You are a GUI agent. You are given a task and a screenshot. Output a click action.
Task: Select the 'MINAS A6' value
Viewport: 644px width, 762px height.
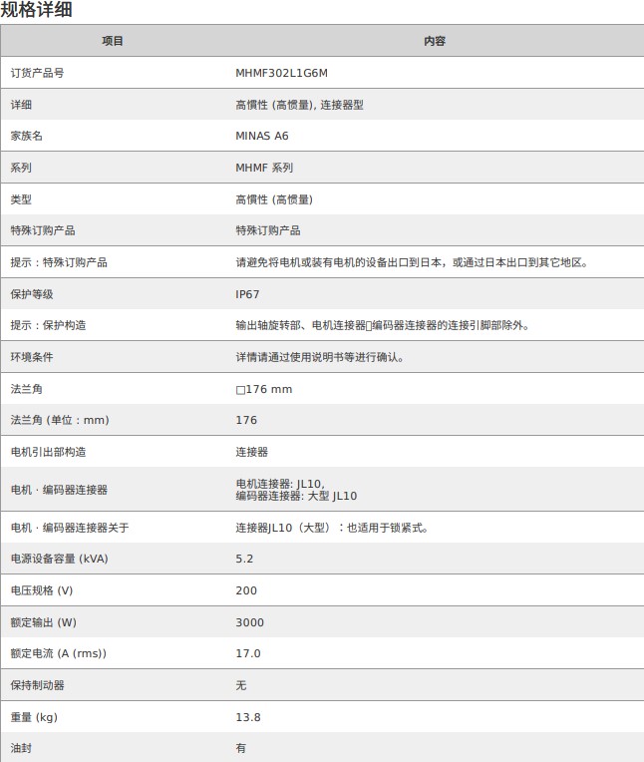tap(262, 136)
